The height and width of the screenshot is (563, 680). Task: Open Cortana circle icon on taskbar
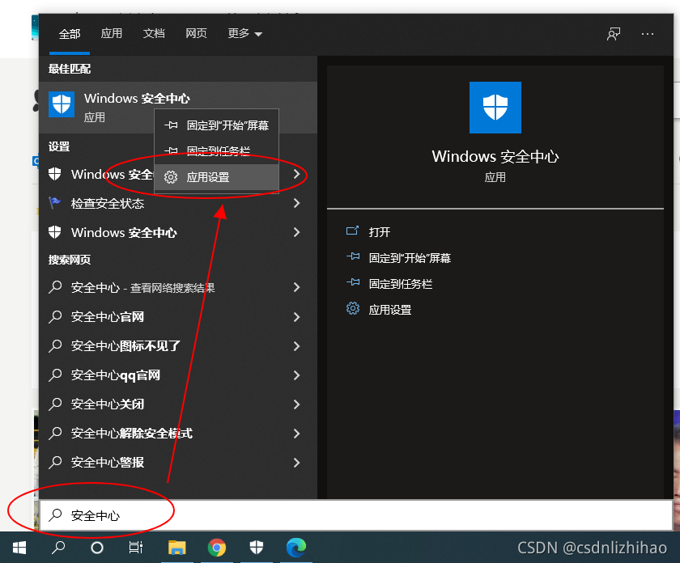(x=97, y=548)
